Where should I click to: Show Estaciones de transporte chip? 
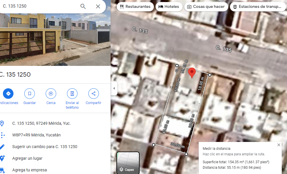[x=258, y=7]
